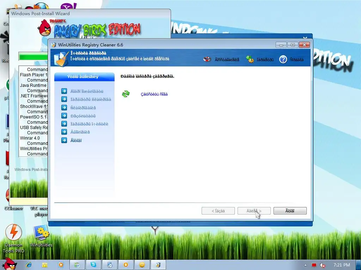Click arrow icon beside step 'Ñêàíèðîâàíèå'
Screen dimensions: 361x270
tap(64, 108)
